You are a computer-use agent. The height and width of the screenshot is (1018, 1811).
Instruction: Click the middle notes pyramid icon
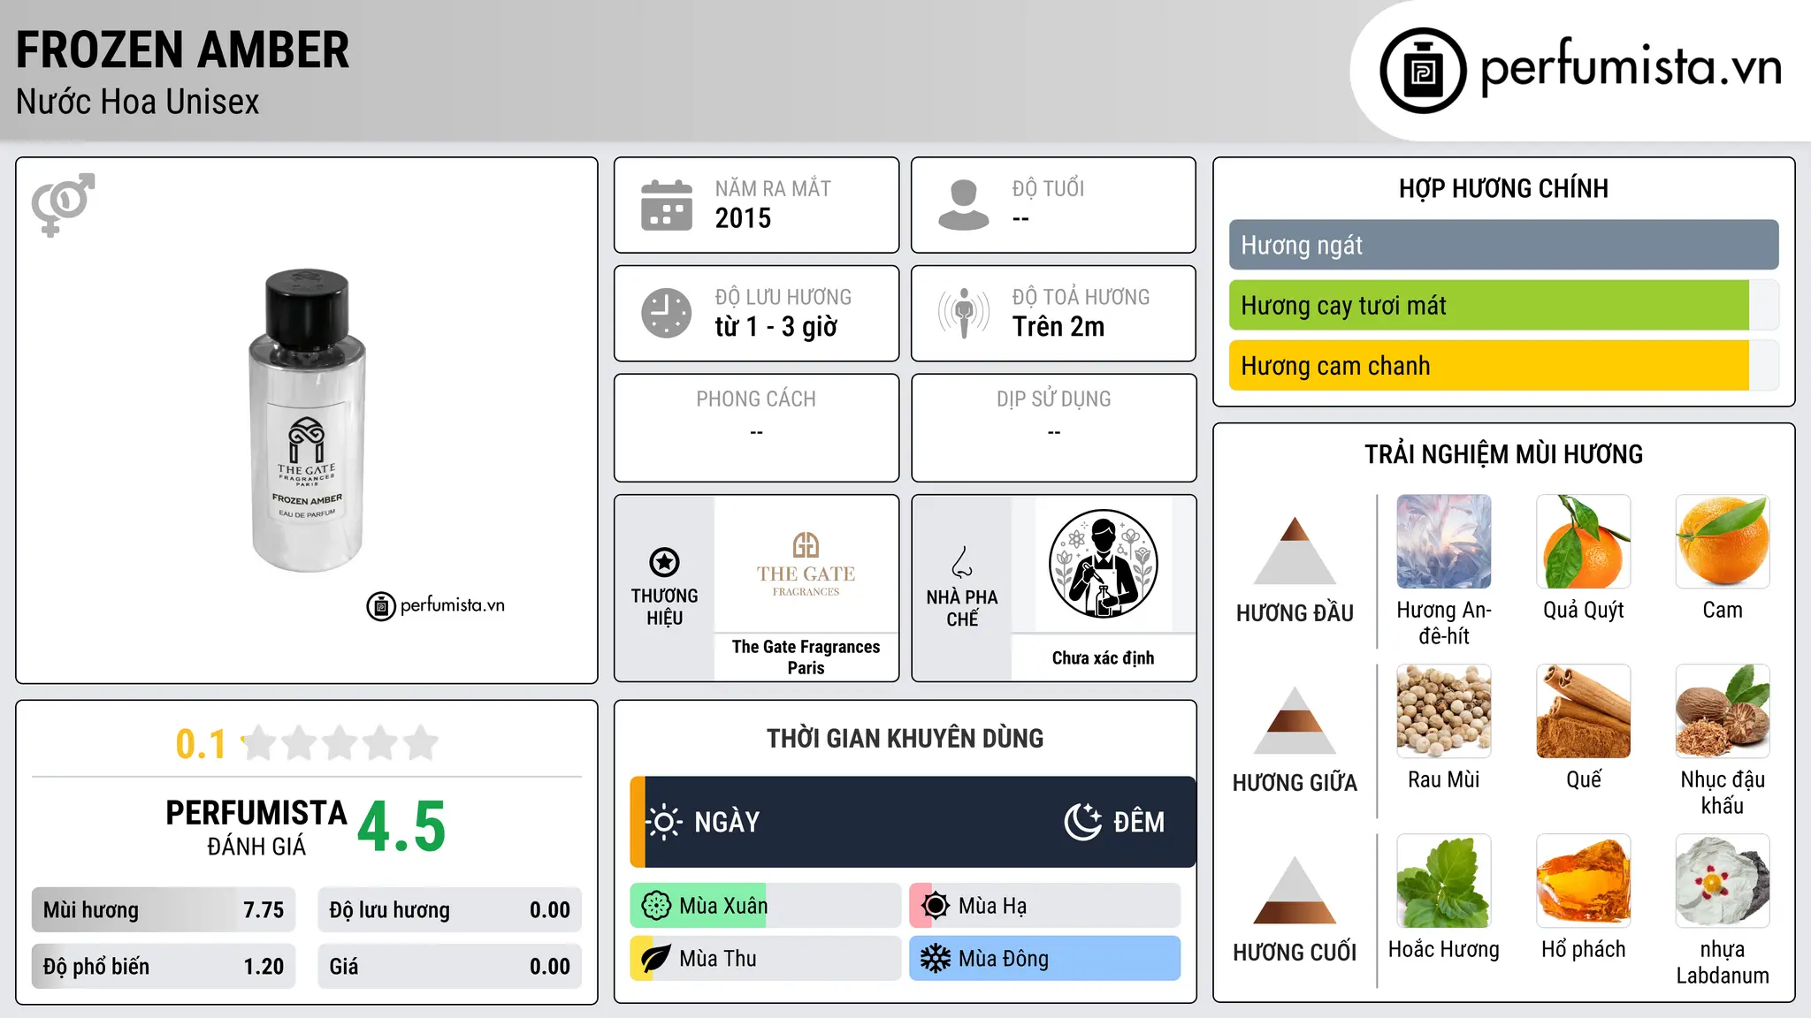[x=1295, y=720]
